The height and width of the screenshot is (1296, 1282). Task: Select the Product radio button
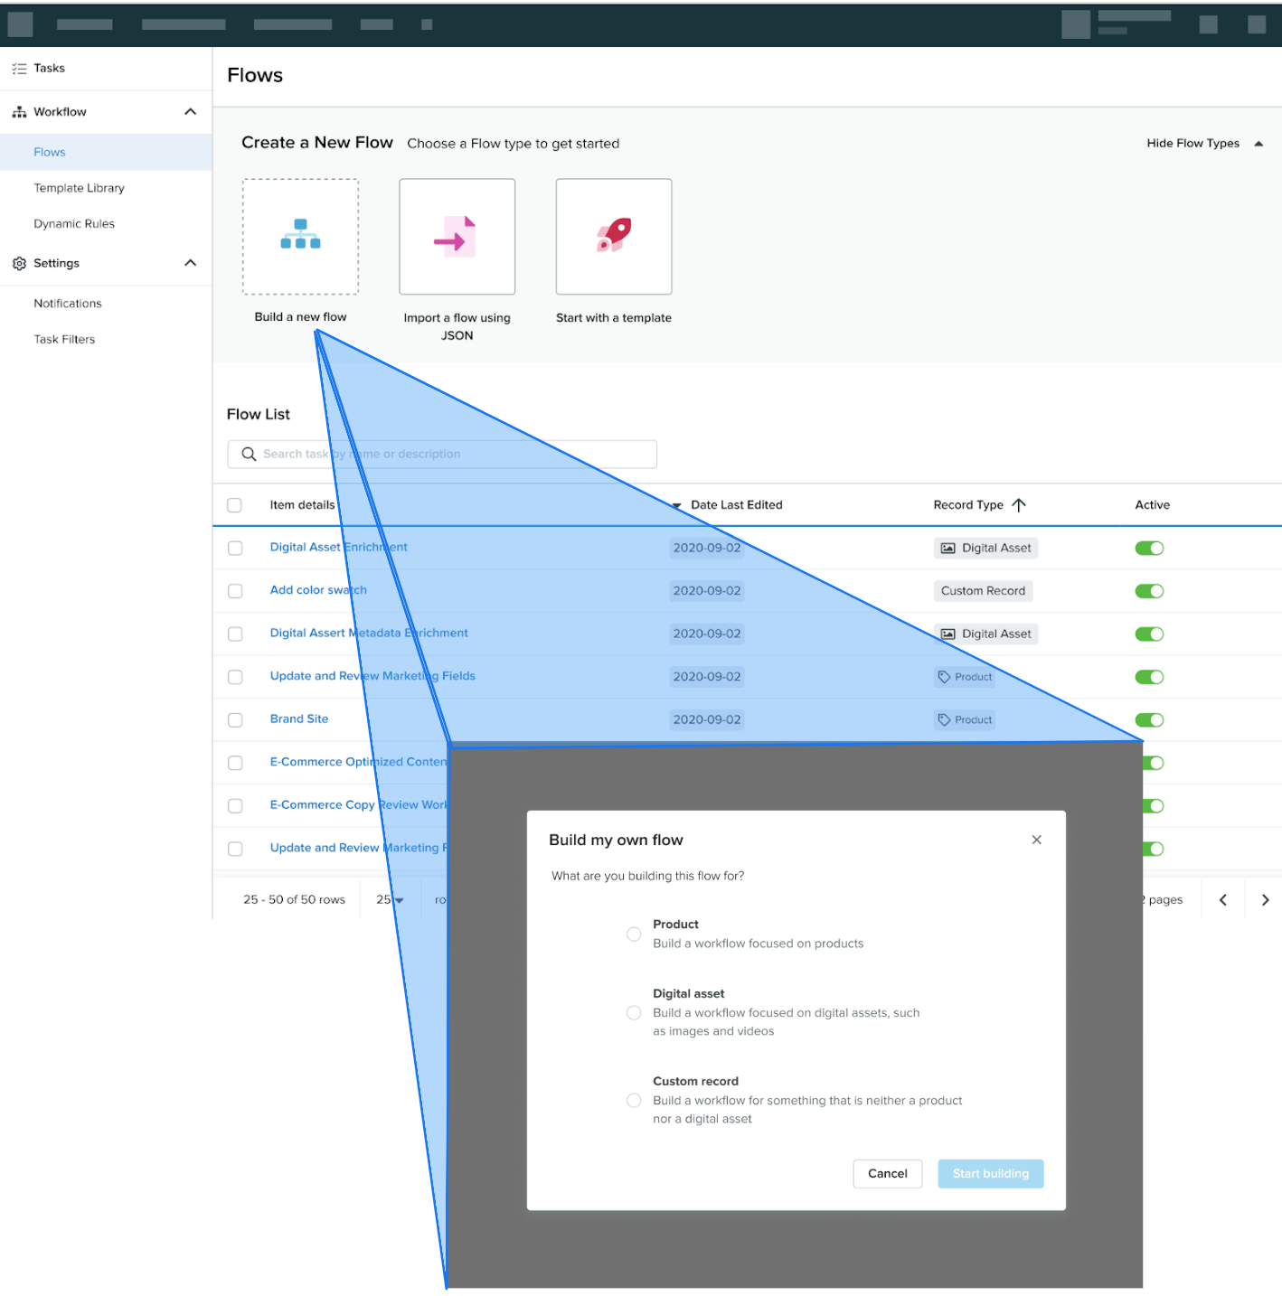click(x=634, y=934)
